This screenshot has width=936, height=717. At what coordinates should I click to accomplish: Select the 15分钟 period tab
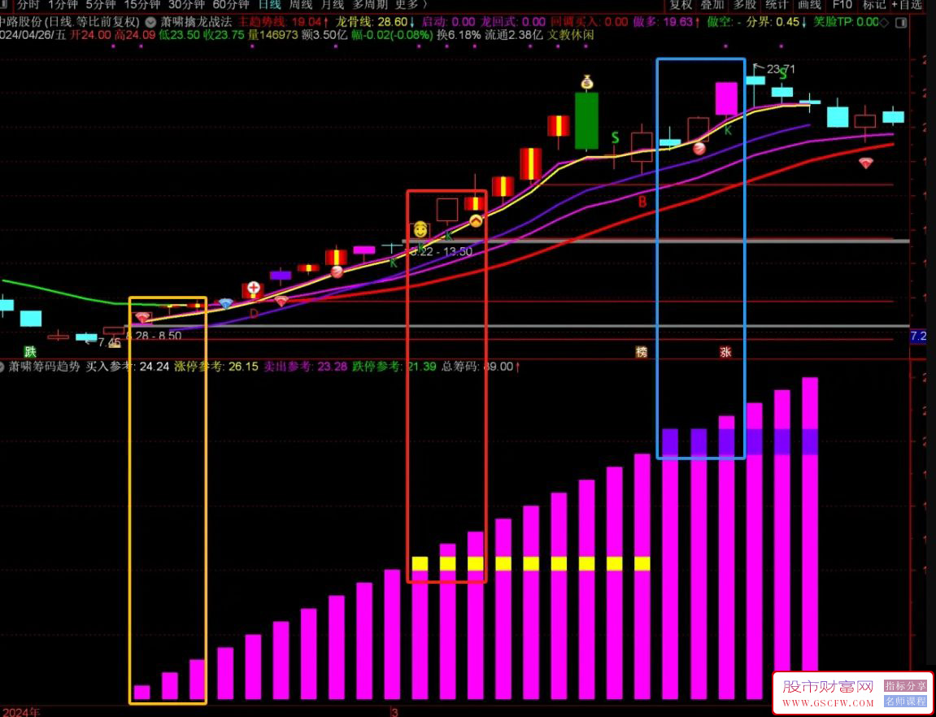142,5
